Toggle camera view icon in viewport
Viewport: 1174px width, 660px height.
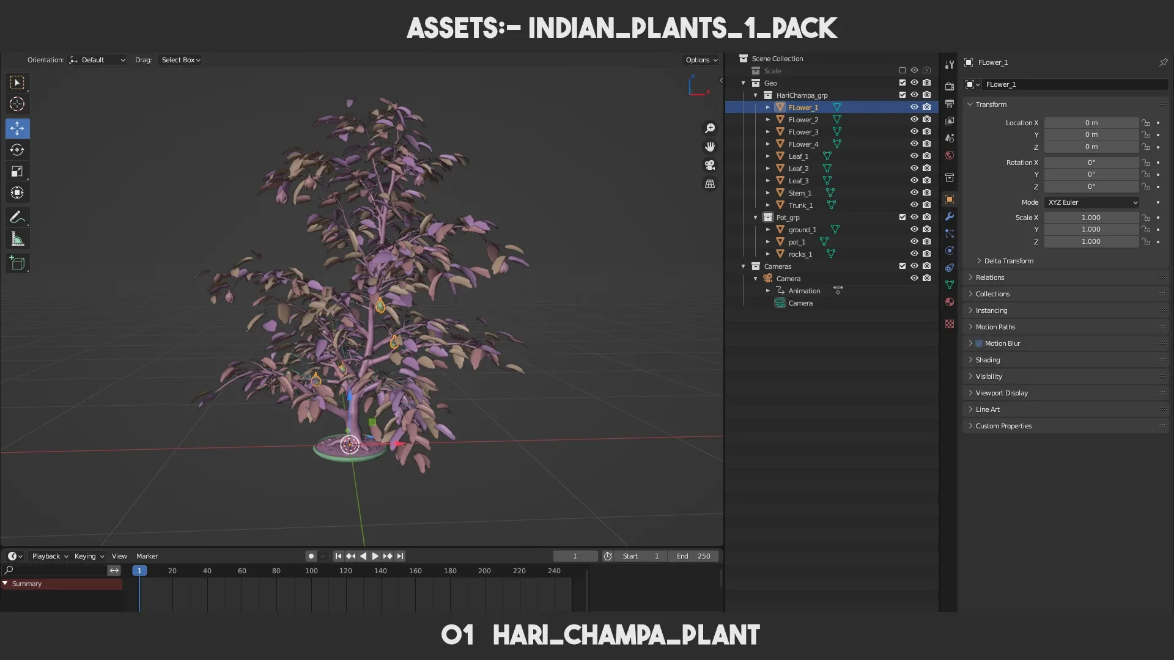710,165
